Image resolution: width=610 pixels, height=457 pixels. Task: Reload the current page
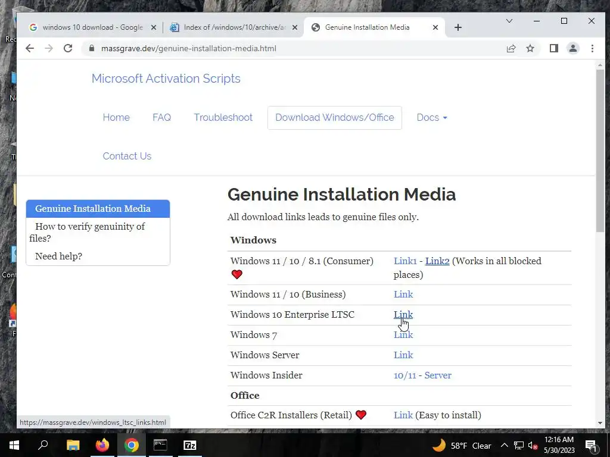point(68,48)
